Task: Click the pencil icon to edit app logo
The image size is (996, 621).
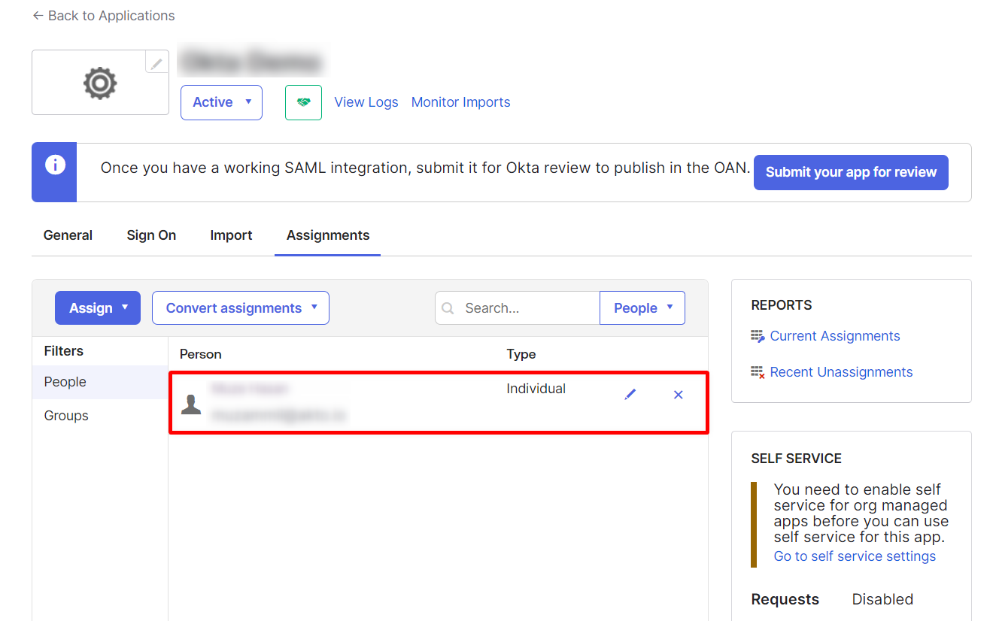Action: tap(156, 63)
